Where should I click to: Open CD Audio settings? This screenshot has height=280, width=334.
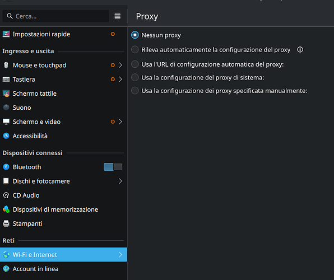click(x=63, y=195)
